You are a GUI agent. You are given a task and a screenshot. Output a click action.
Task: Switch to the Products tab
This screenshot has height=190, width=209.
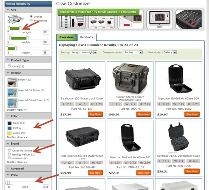point(87,37)
